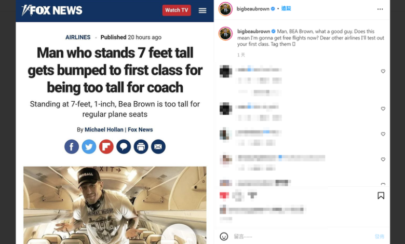Like the first comment's heart
The height and width of the screenshot is (244, 405).
[383, 71]
